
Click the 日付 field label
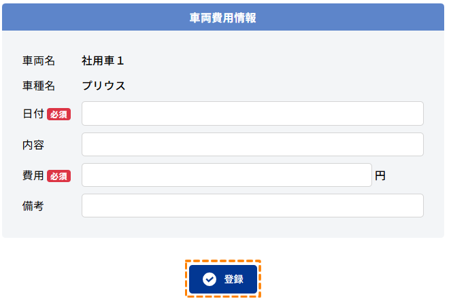coord(33,114)
